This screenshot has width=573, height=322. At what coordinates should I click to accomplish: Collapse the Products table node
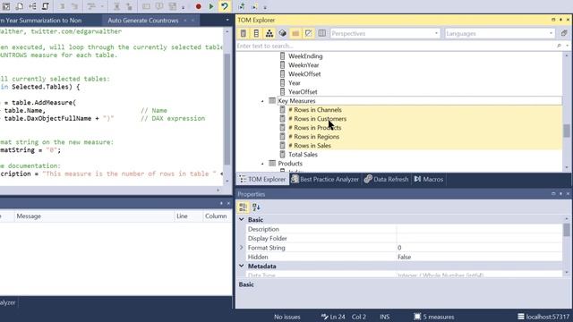262,164
